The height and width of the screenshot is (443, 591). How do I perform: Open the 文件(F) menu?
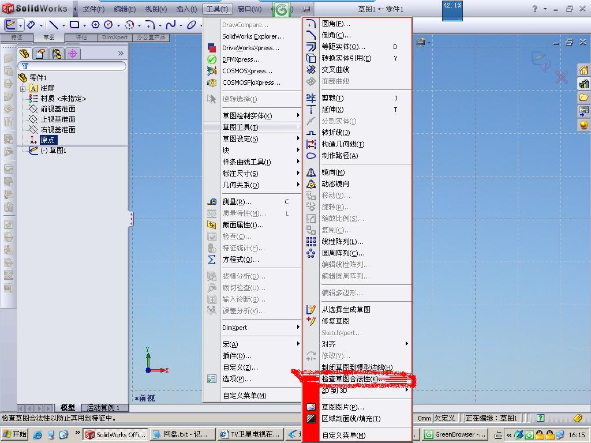coord(93,9)
